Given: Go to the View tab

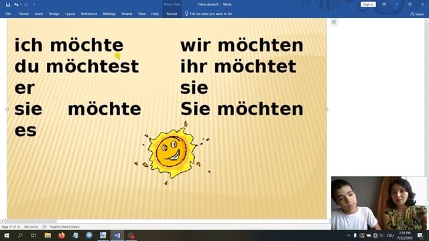Looking at the screenshot, I should tap(141, 13).
